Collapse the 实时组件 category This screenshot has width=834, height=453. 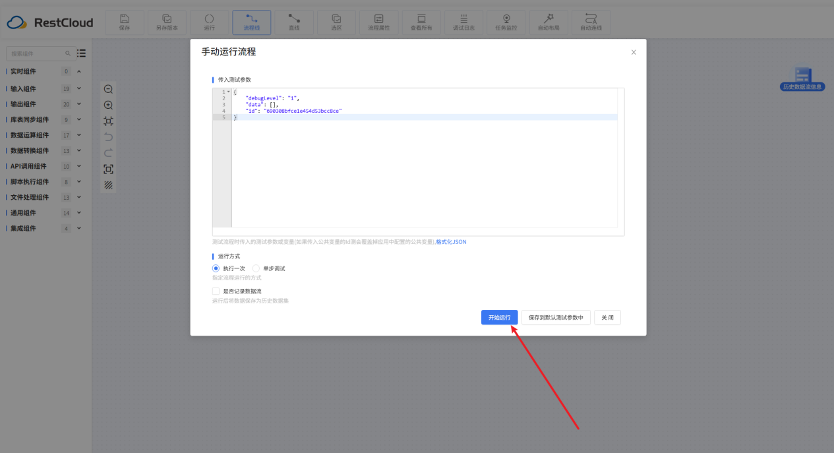point(79,71)
